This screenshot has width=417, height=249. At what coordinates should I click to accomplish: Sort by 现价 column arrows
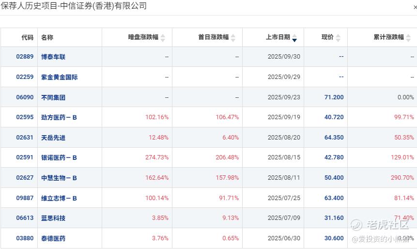(x=338, y=38)
